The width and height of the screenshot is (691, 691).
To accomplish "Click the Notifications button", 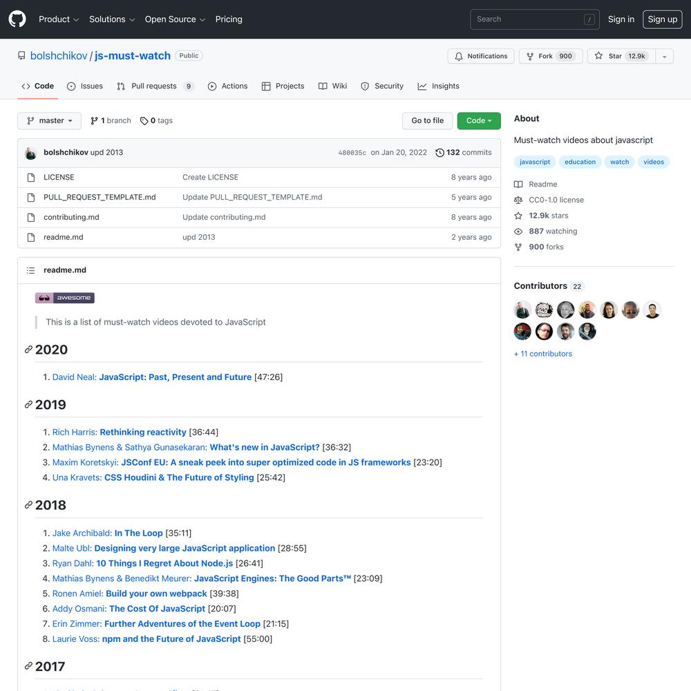I will click(x=481, y=57).
